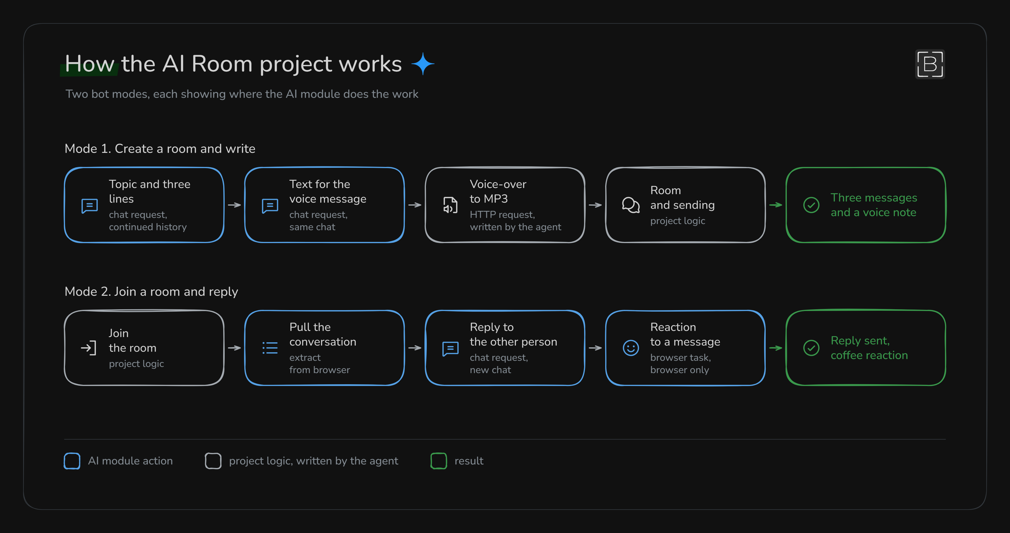Viewport: 1010px width, 533px height.
Task: Click the chat icon in 'Text for the voice message'
Action: pos(270,206)
